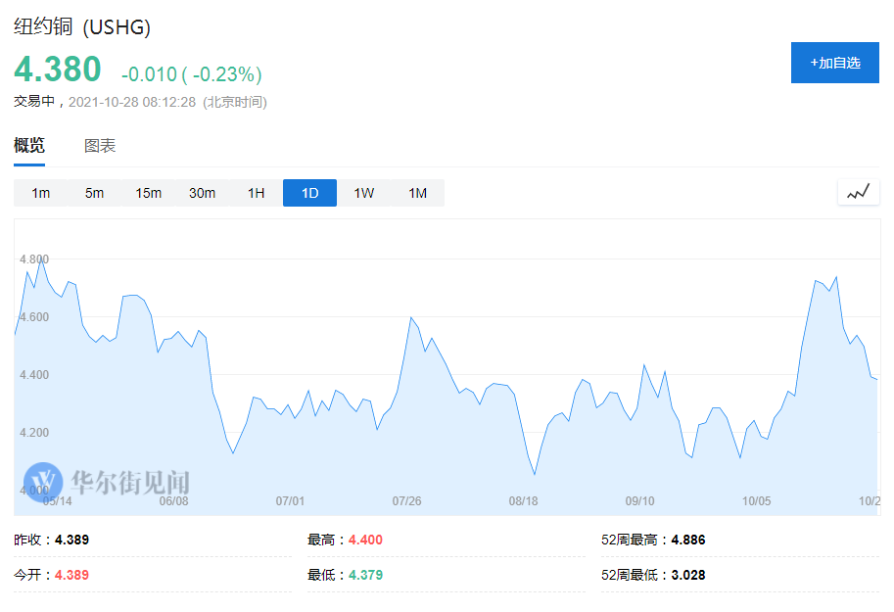
Task: Select the 5m time interval
Action: (95, 193)
